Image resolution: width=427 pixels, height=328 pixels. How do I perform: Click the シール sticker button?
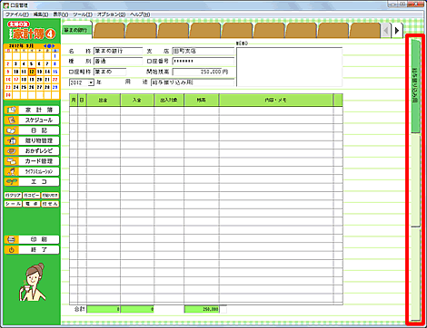pos(13,204)
